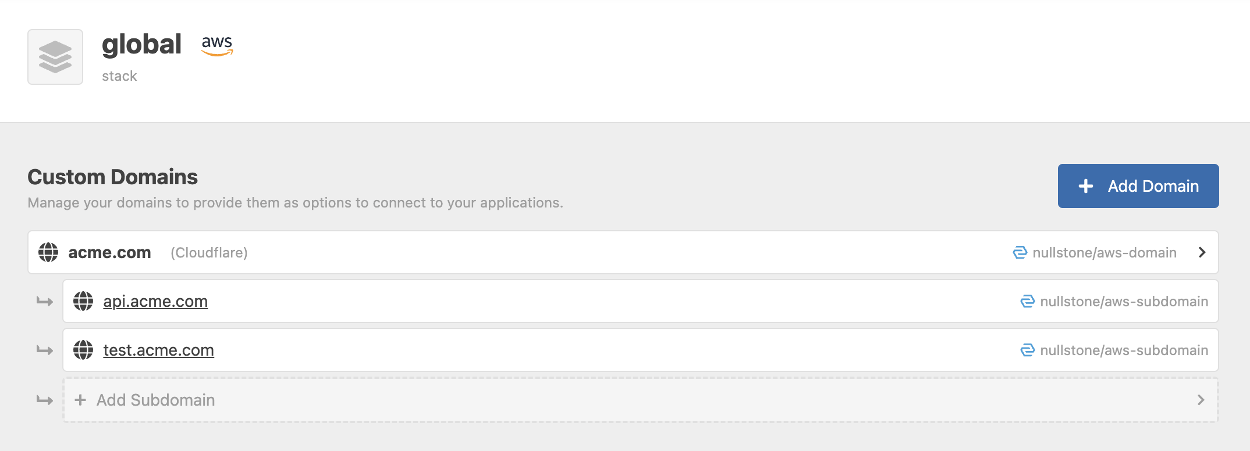Click the module icon in the test.acme.com row
This screenshot has height=451, width=1250.
[1028, 350]
